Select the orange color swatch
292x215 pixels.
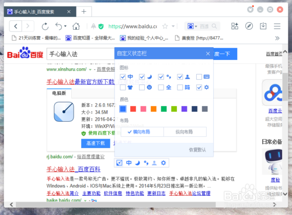tap(154, 109)
